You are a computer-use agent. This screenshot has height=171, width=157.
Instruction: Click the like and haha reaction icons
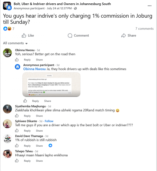(x=7, y=29)
